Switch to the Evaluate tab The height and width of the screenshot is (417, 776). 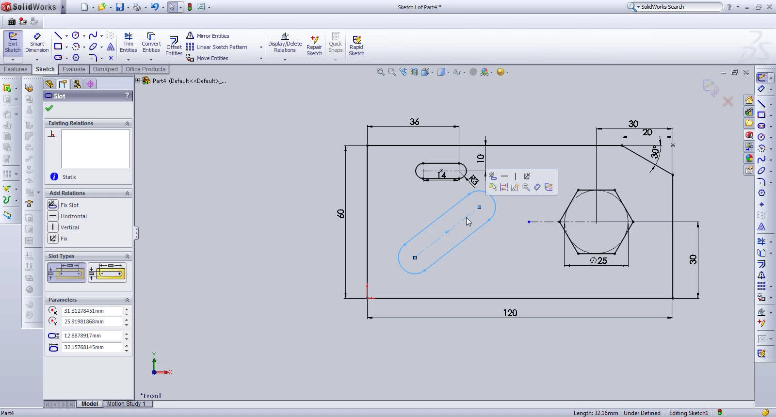(x=74, y=69)
